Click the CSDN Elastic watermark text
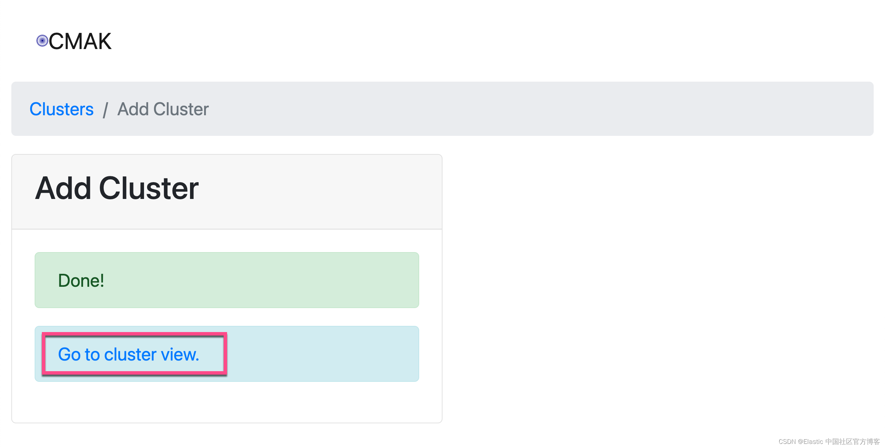885x448 pixels. click(829, 441)
